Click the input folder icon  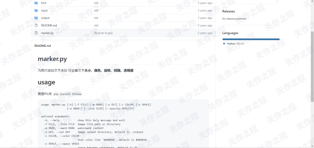[x=36, y=10]
